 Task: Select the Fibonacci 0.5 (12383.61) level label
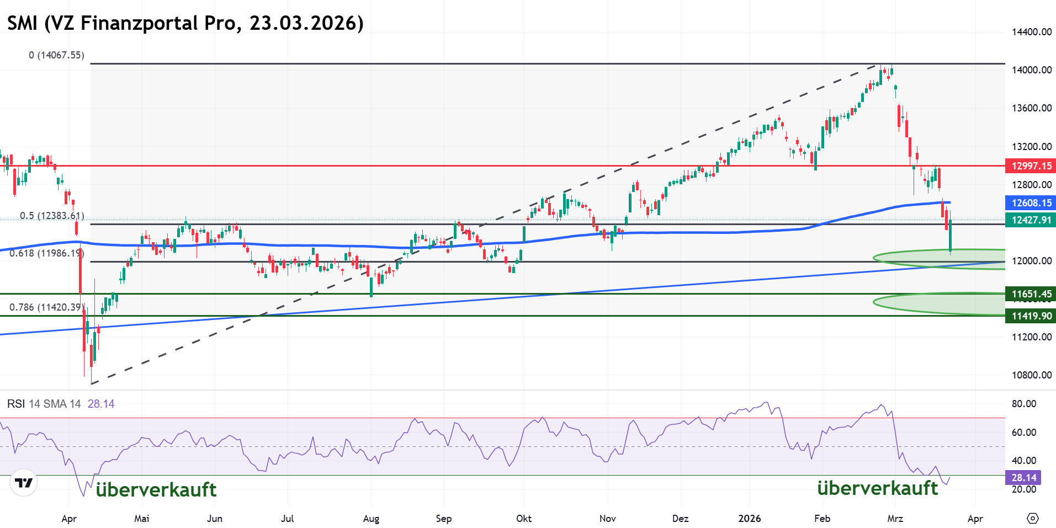(x=52, y=216)
